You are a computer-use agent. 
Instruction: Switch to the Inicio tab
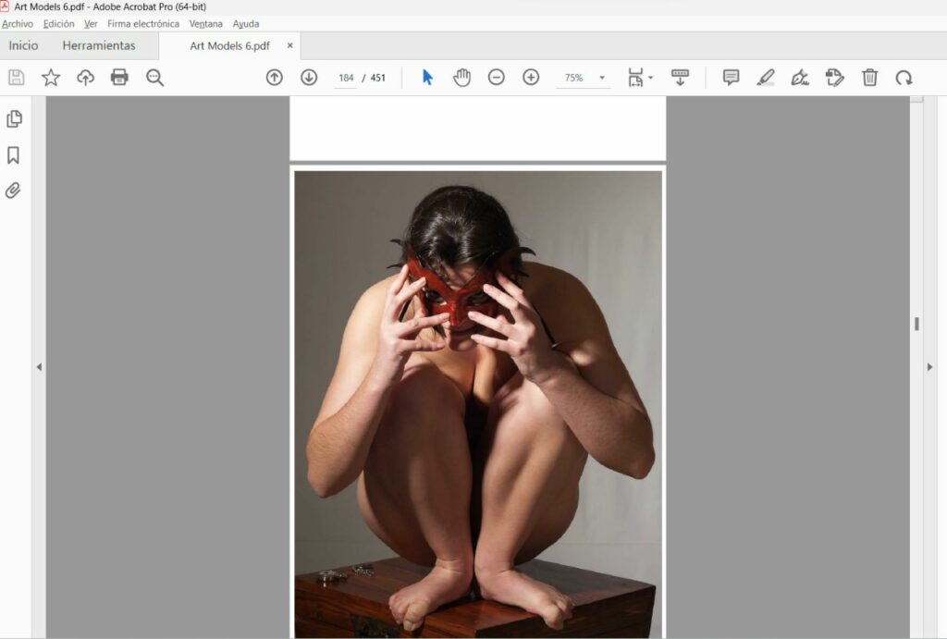pyautogui.click(x=23, y=45)
